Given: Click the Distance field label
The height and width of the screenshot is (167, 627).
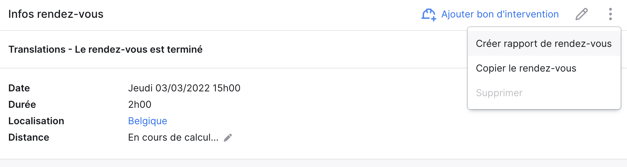Looking at the screenshot, I should 29,137.
